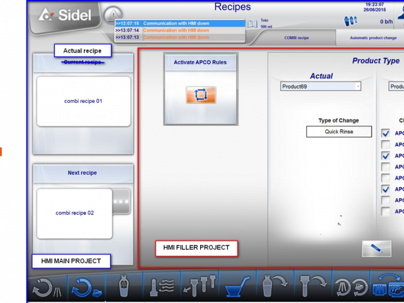Open the Actual Product69 dropdown
404x303 pixels.
321,86
